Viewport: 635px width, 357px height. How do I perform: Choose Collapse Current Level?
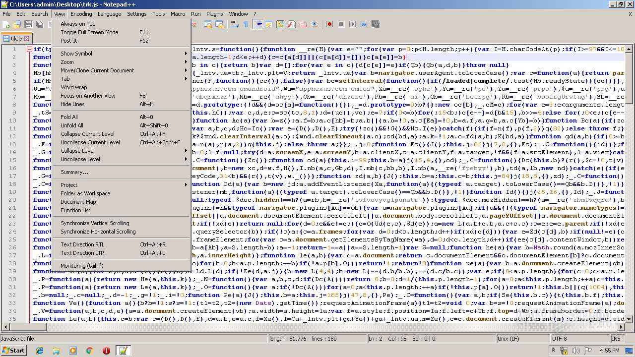[x=122, y=134]
